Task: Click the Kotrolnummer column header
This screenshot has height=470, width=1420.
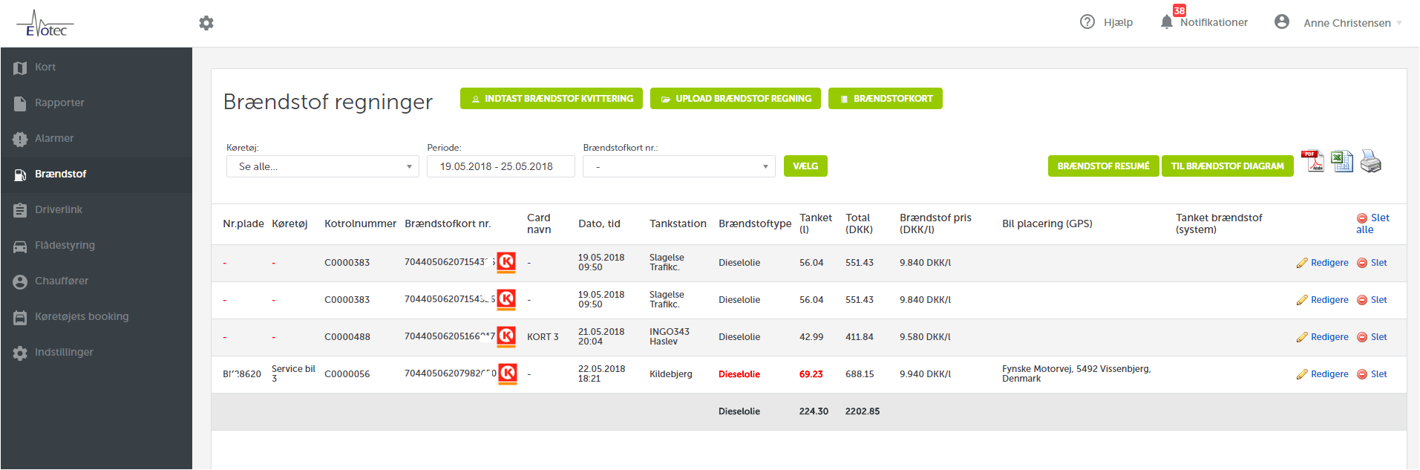Action: point(360,223)
